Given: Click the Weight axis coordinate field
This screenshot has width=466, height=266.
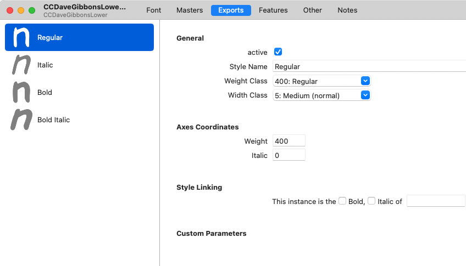Looking at the screenshot, I should point(289,142).
